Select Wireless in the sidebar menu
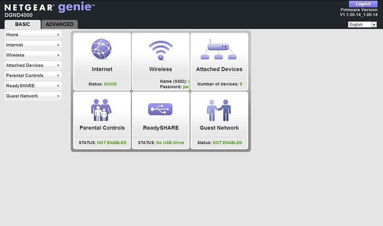This screenshot has height=226, width=383. coord(33,55)
